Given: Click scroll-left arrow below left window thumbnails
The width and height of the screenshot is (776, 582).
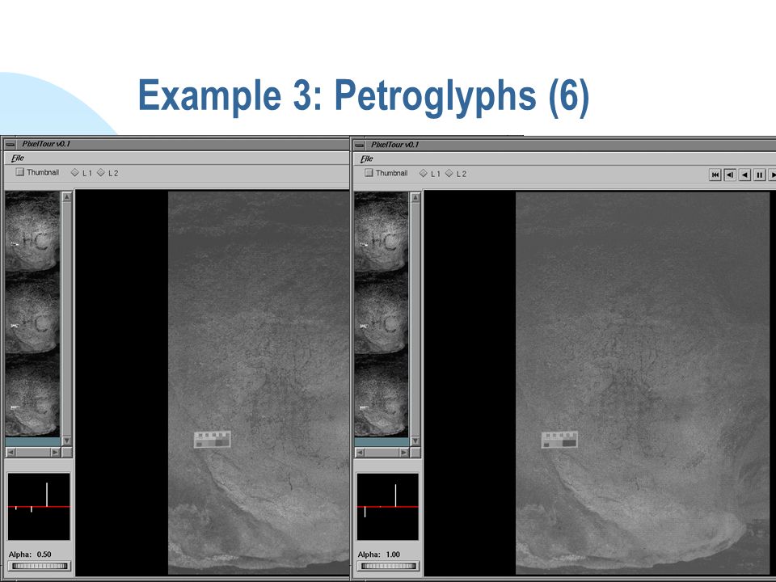Looking at the screenshot, I should (x=11, y=453).
